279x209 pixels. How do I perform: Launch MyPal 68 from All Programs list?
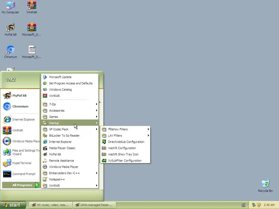point(70,154)
